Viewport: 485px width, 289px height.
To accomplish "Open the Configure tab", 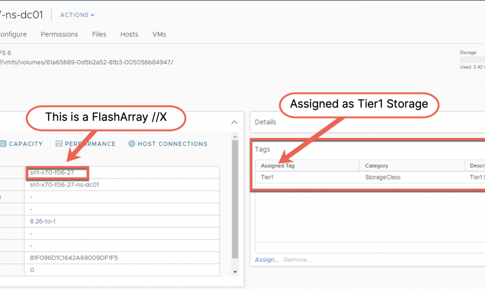I will click(x=12, y=34).
